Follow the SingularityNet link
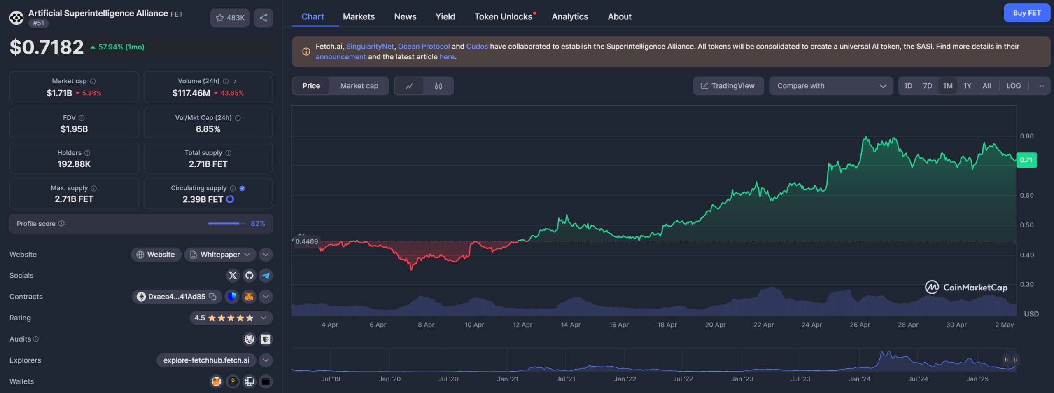This screenshot has width=1054, height=393. click(x=370, y=46)
